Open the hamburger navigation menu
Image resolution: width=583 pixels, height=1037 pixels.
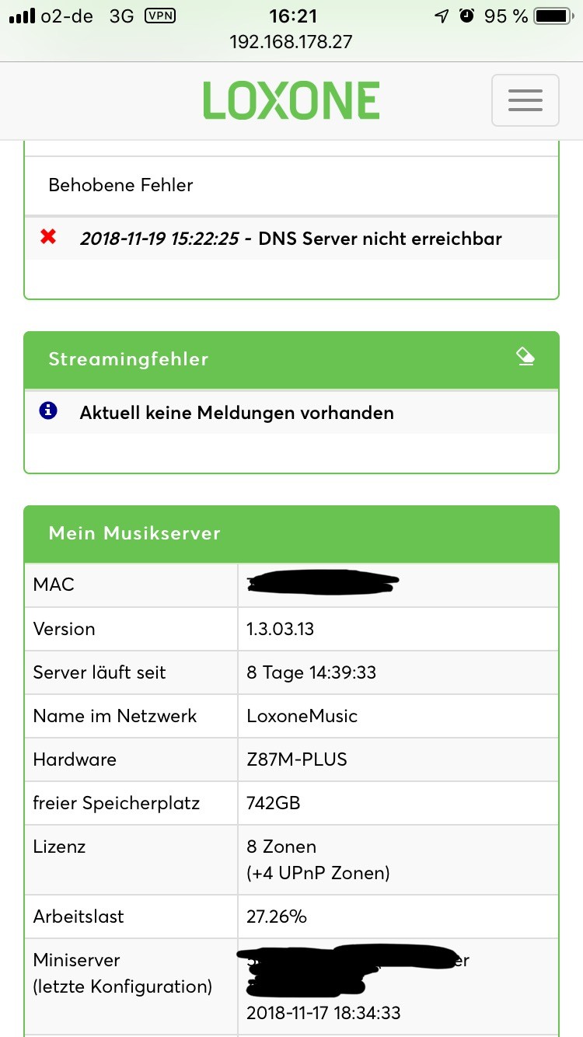(525, 100)
